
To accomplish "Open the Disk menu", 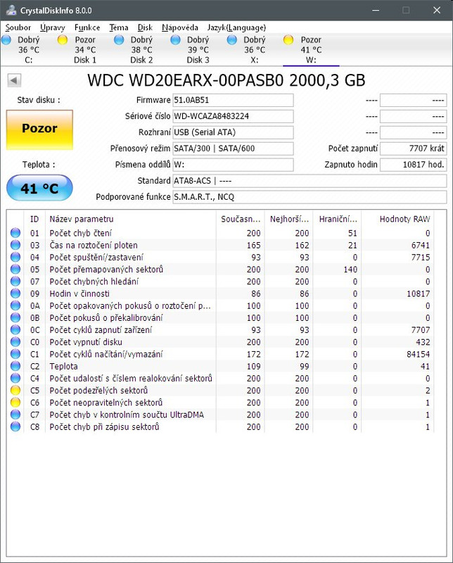I will pos(145,27).
